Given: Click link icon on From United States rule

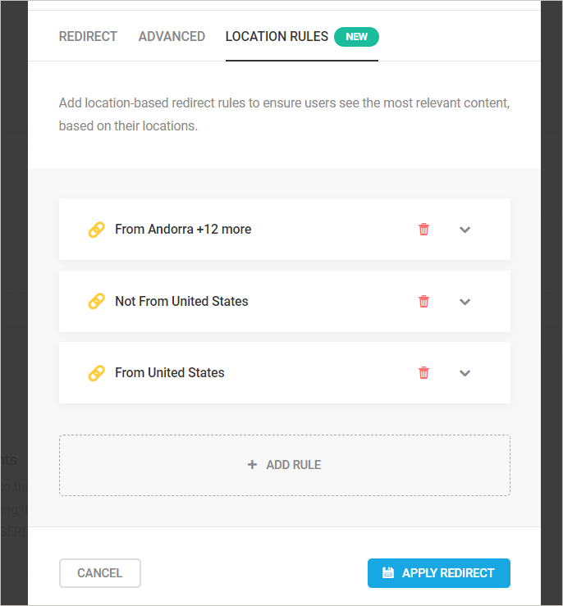Looking at the screenshot, I should click(96, 373).
